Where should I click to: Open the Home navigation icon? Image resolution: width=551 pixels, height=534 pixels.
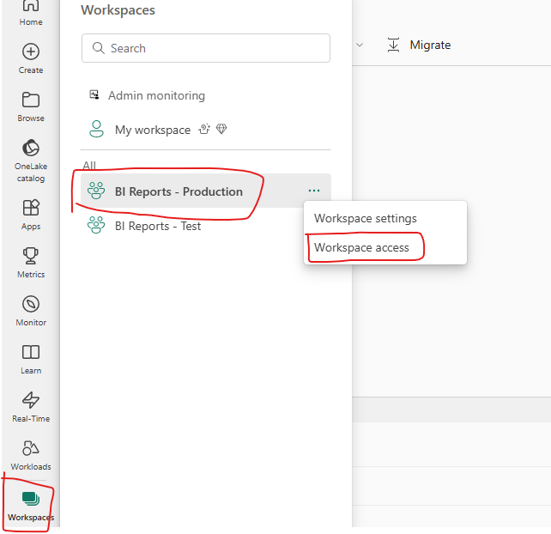click(x=31, y=6)
